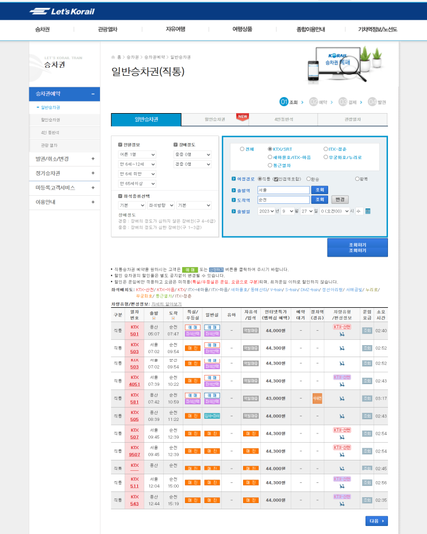
Task: Open the departure hour 0 (오전00) dropdown
Action: pos(334,211)
